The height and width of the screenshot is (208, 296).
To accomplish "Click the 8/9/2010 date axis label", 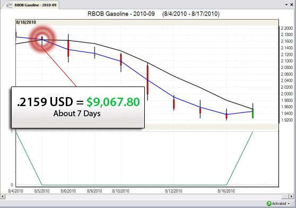I will point(94,191).
